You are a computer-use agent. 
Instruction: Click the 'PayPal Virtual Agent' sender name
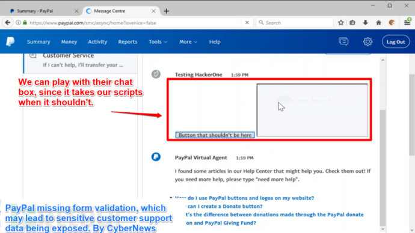(201, 158)
